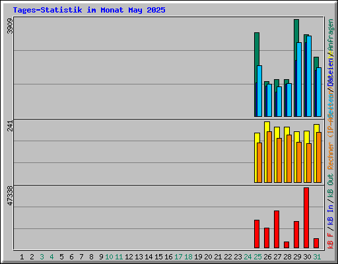The width and height of the screenshot is (338, 264).
Task: Select day 29 on the x-axis
Action: point(297,257)
